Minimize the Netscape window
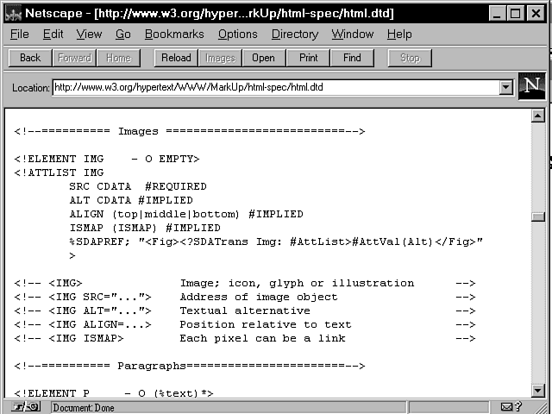The height and width of the screenshot is (414, 552). pyautogui.click(x=497, y=14)
